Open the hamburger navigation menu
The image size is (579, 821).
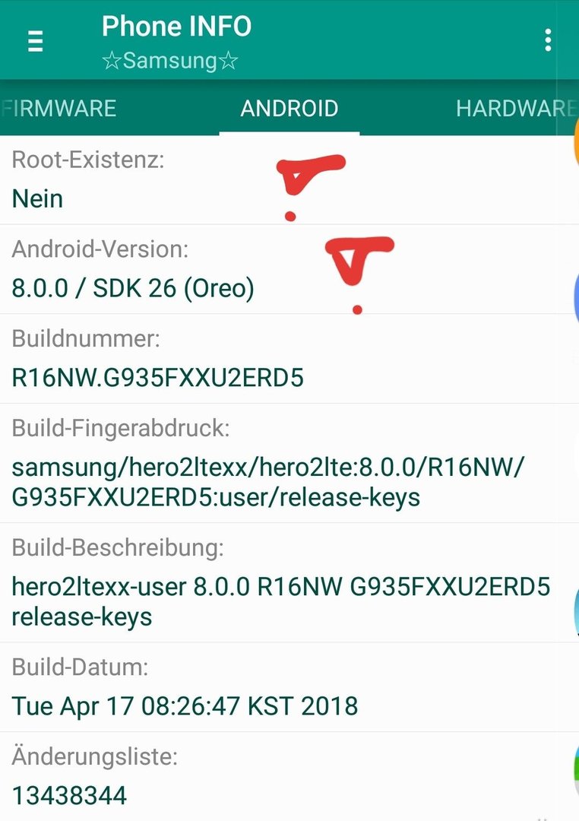tap(35, 41)
